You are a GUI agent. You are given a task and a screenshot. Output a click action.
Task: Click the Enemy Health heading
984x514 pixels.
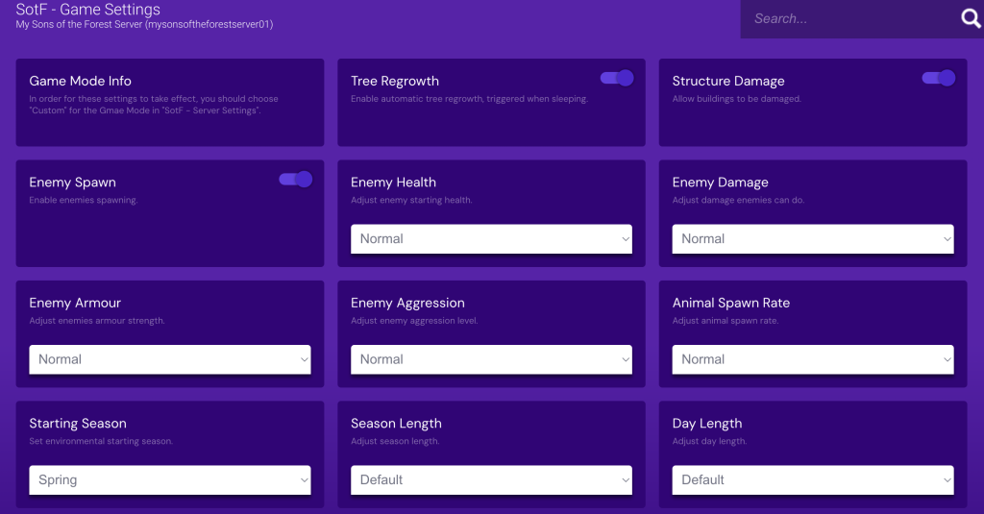tap(393, 183)
